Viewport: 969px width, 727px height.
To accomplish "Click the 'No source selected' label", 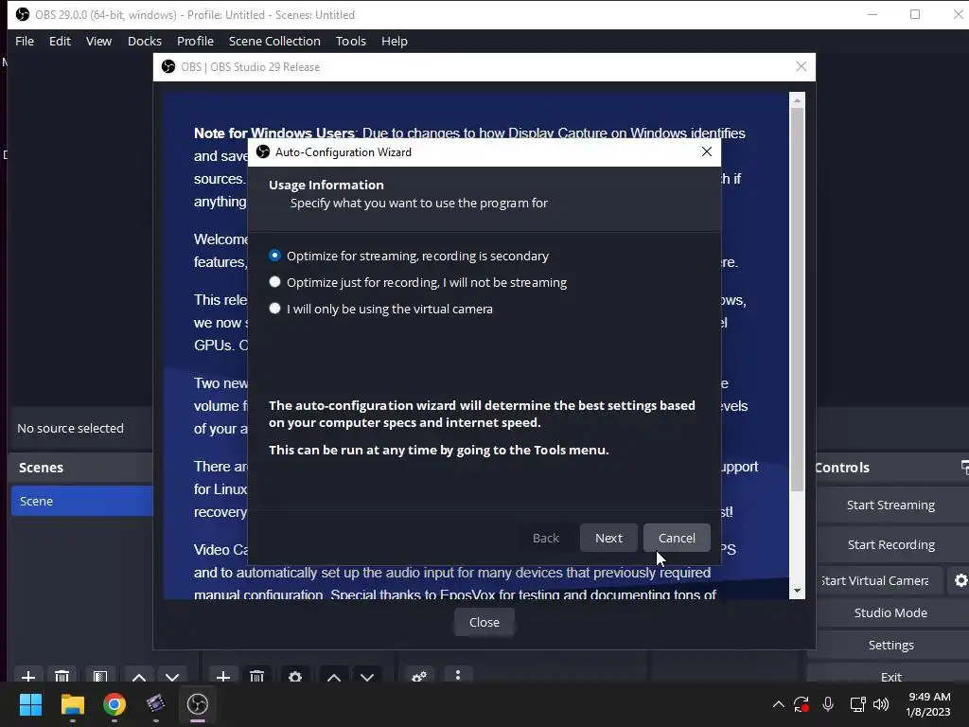I will 70,428.
